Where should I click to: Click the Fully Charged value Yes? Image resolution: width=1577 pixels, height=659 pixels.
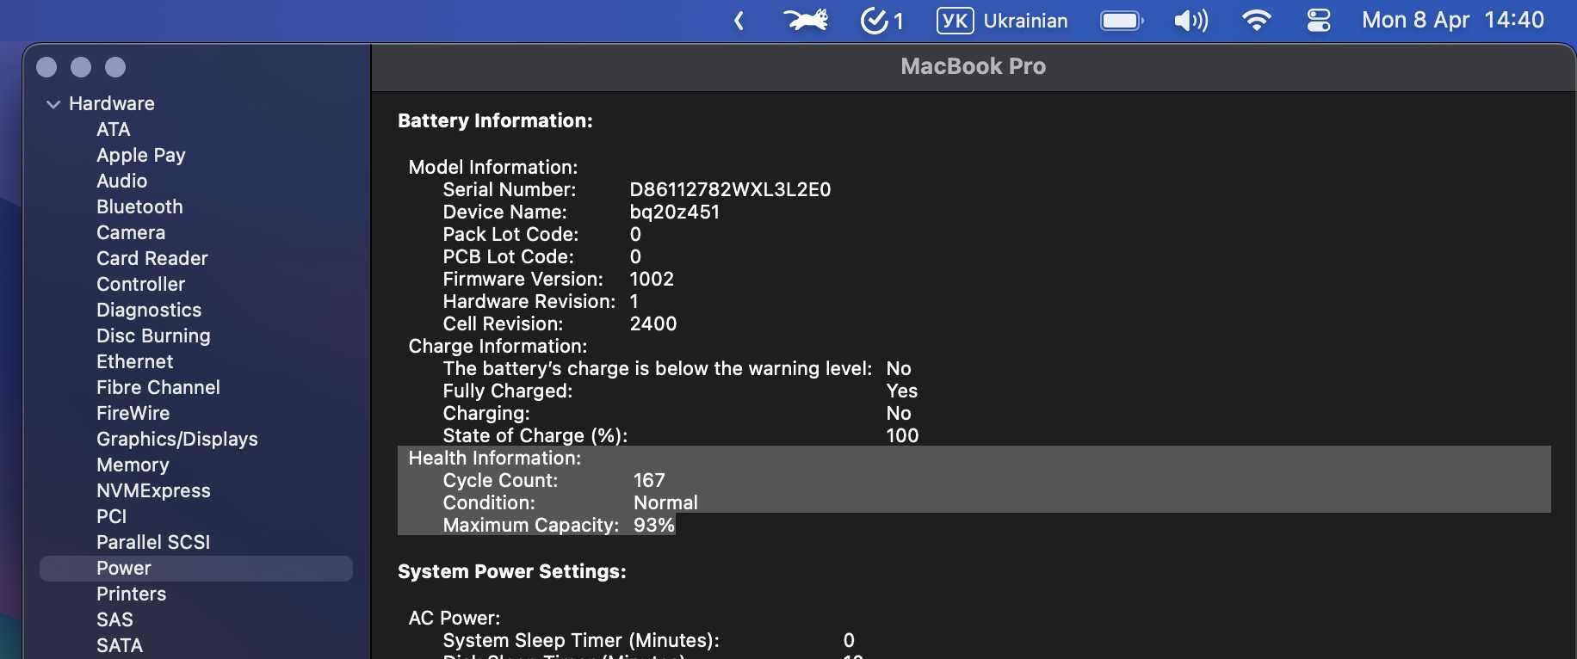click(902, 391)
